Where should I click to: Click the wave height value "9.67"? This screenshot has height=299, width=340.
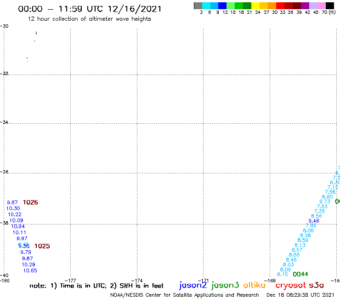[12, 202]
